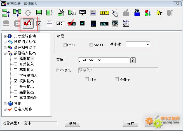
Task: Tick the 不显示 checkbox
Action: click(x=117, y=79)
